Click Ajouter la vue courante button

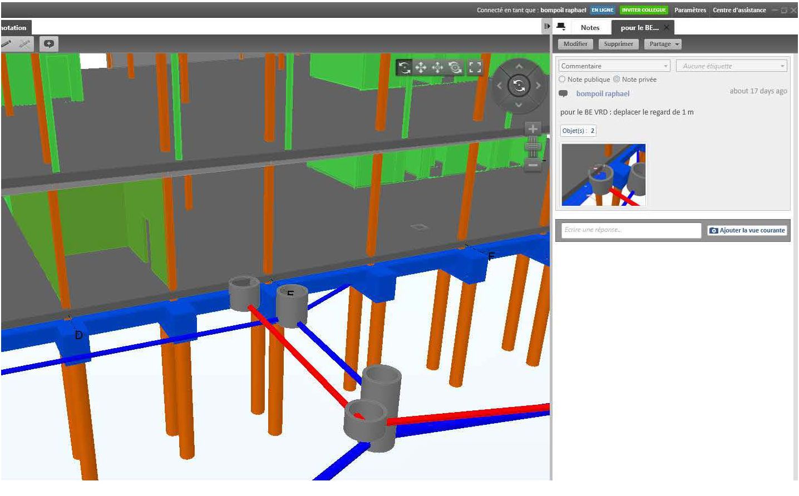pyautogui.click(x=747, y=230)
